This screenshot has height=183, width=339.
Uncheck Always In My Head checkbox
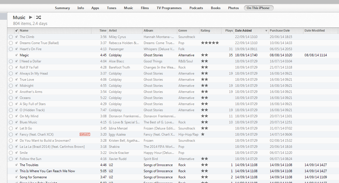(x=16, y=73)
